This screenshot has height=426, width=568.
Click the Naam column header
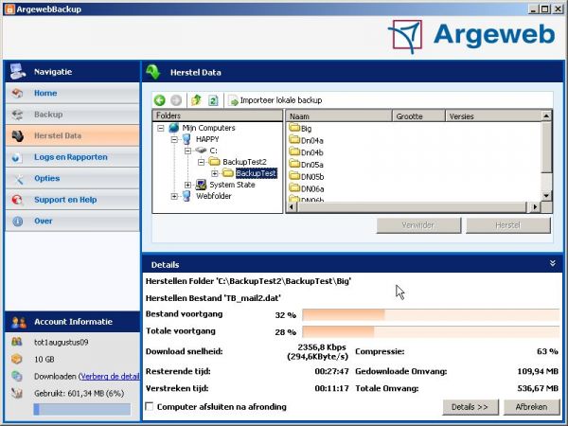[x=339, y=116]
